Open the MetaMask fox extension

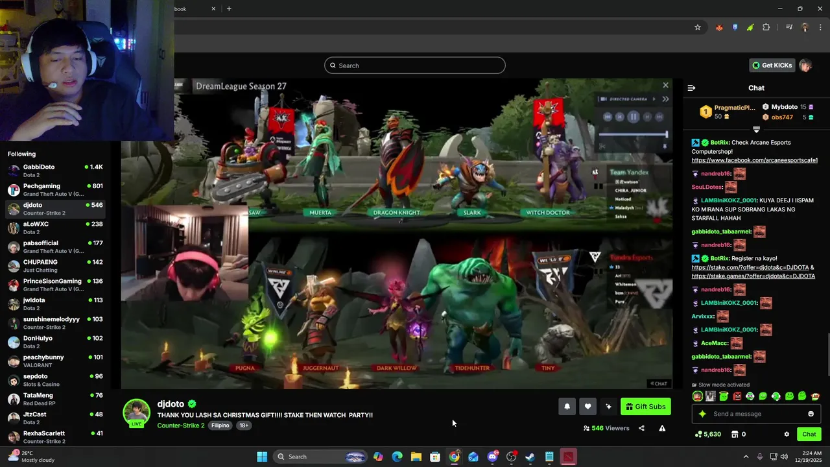(719, 27)
